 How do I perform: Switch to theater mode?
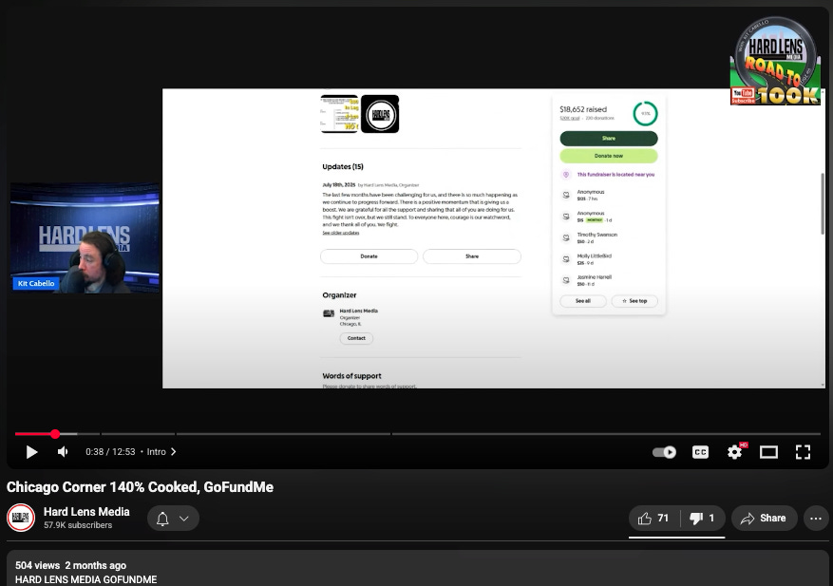click(768, 452)
